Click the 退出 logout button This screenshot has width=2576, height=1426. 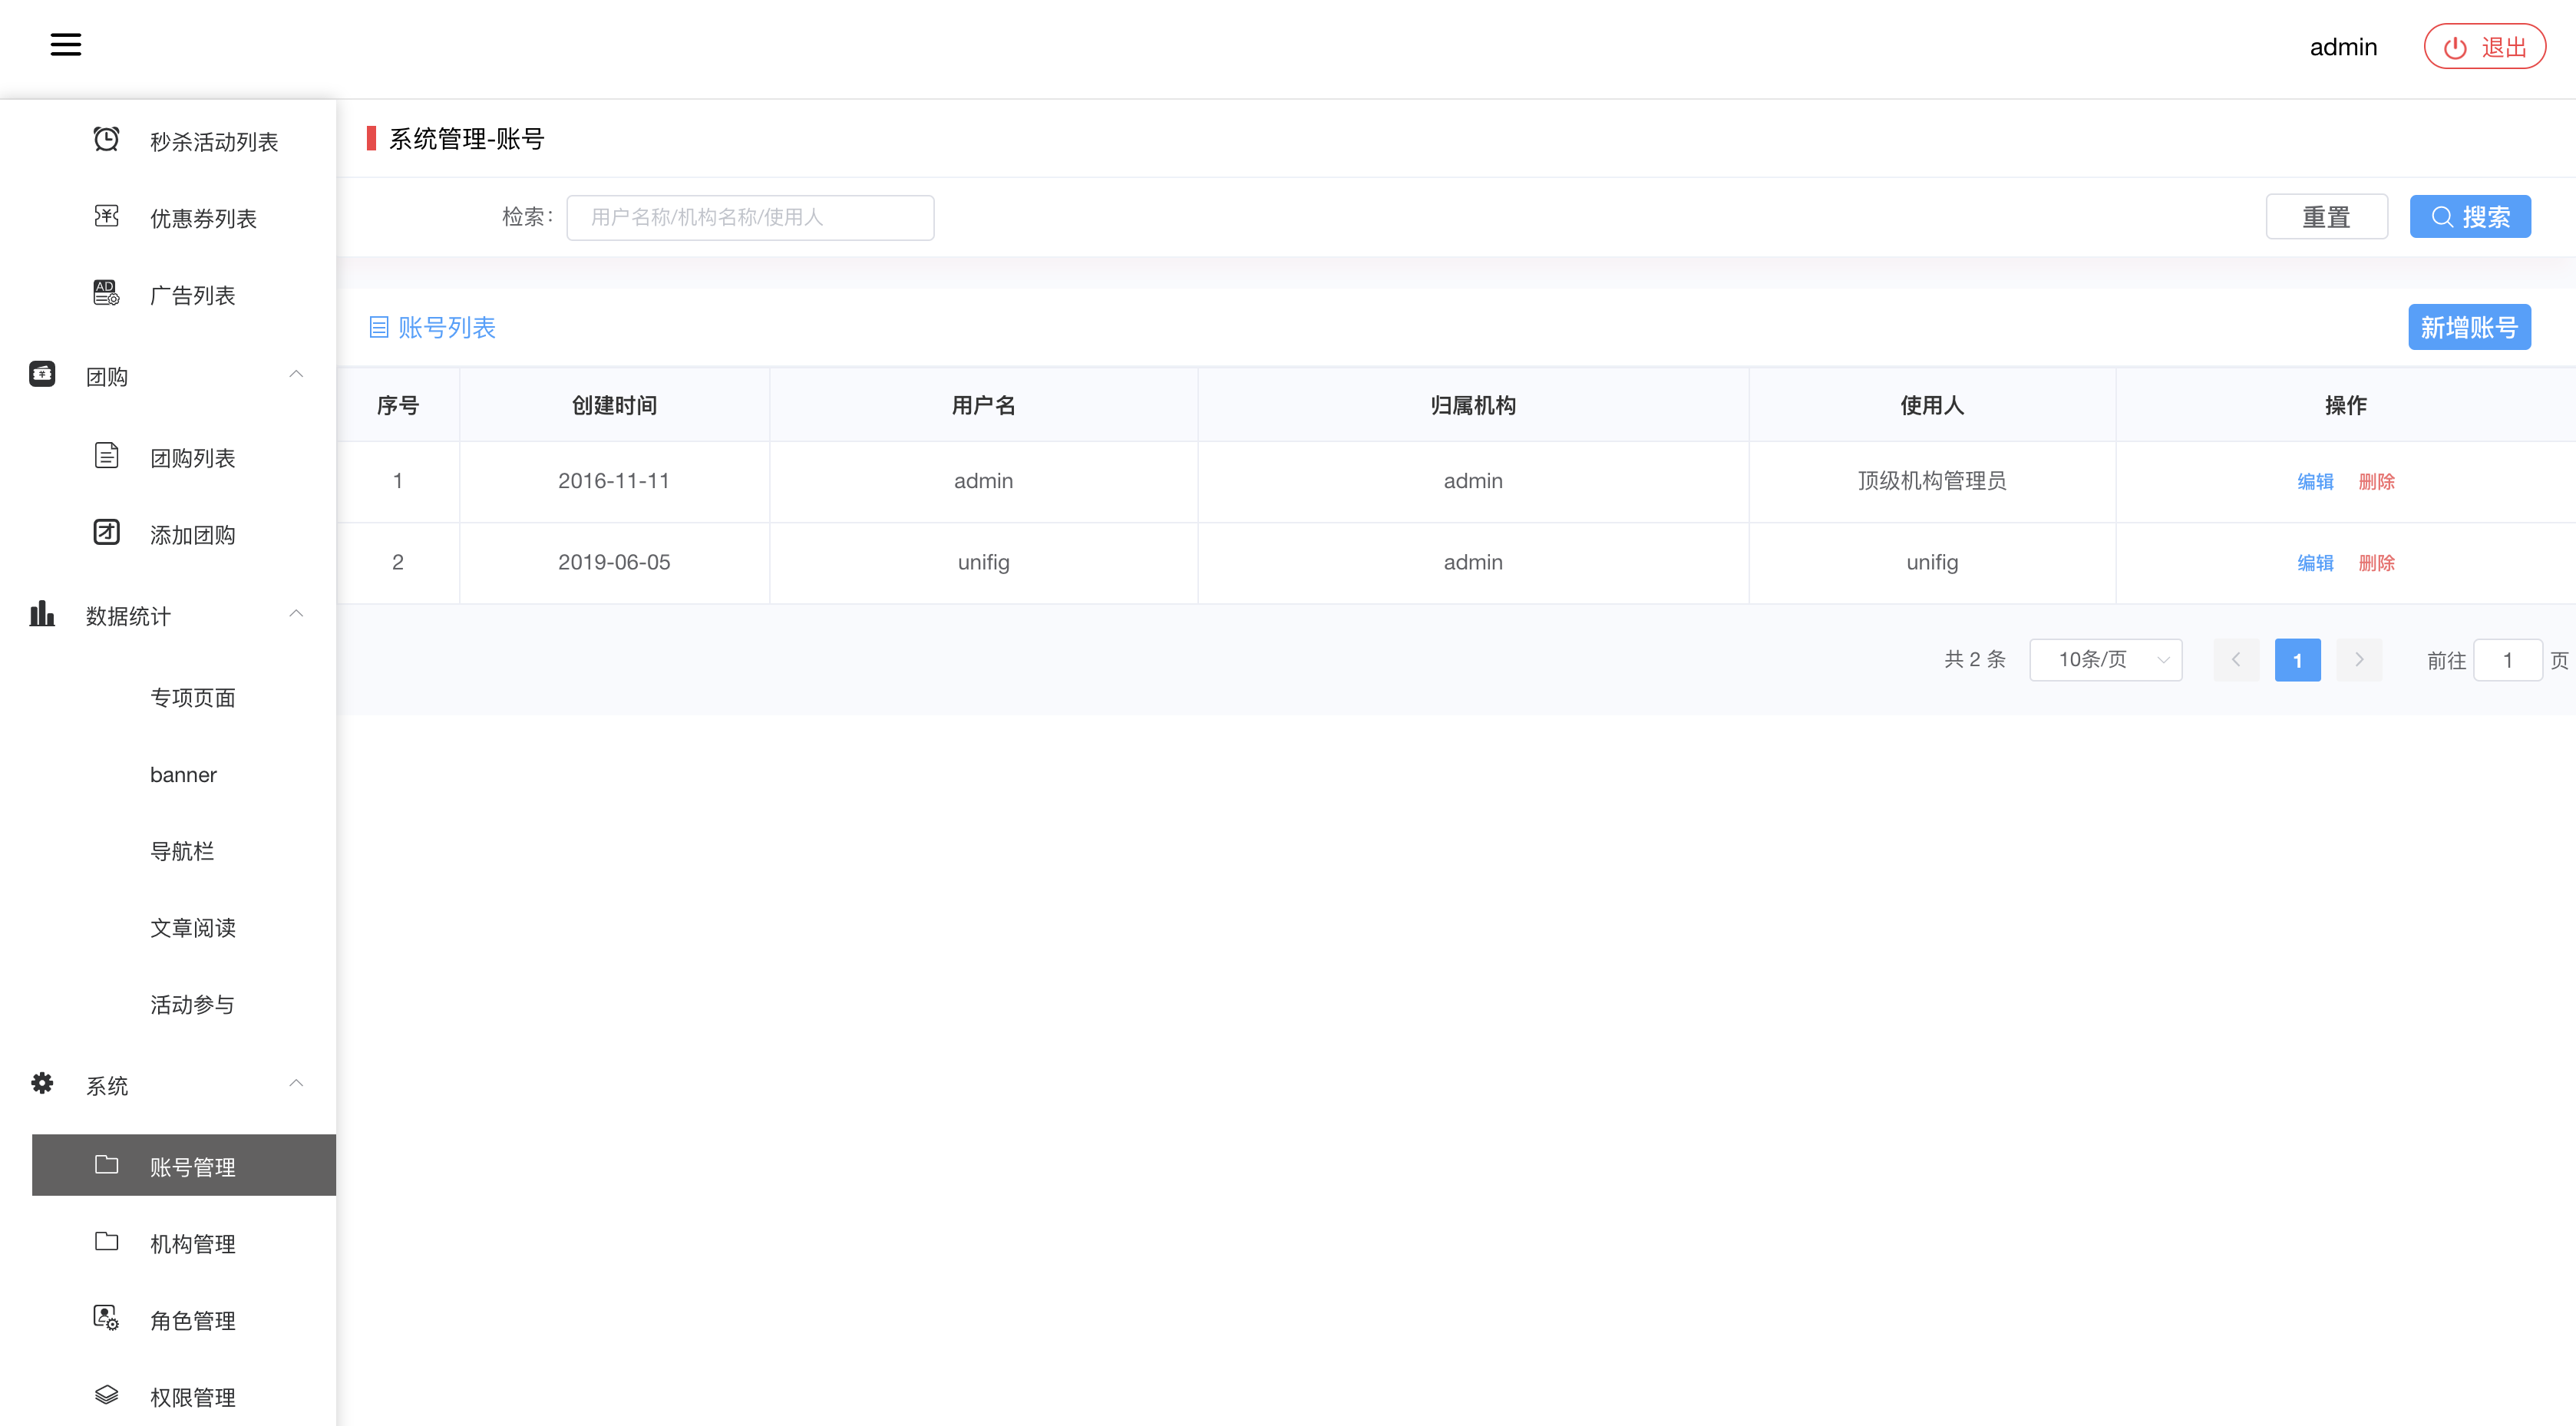click(x=2484, y=47)
